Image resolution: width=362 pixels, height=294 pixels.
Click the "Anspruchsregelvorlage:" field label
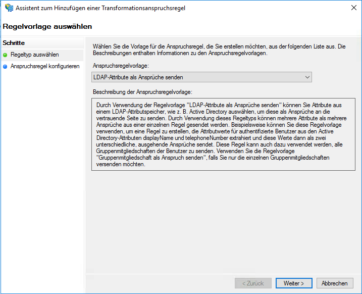coord(121,66)
